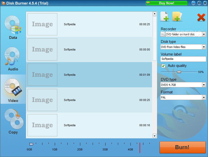Click the quality slider handle

pyautogui.click(x=179, y=72)
